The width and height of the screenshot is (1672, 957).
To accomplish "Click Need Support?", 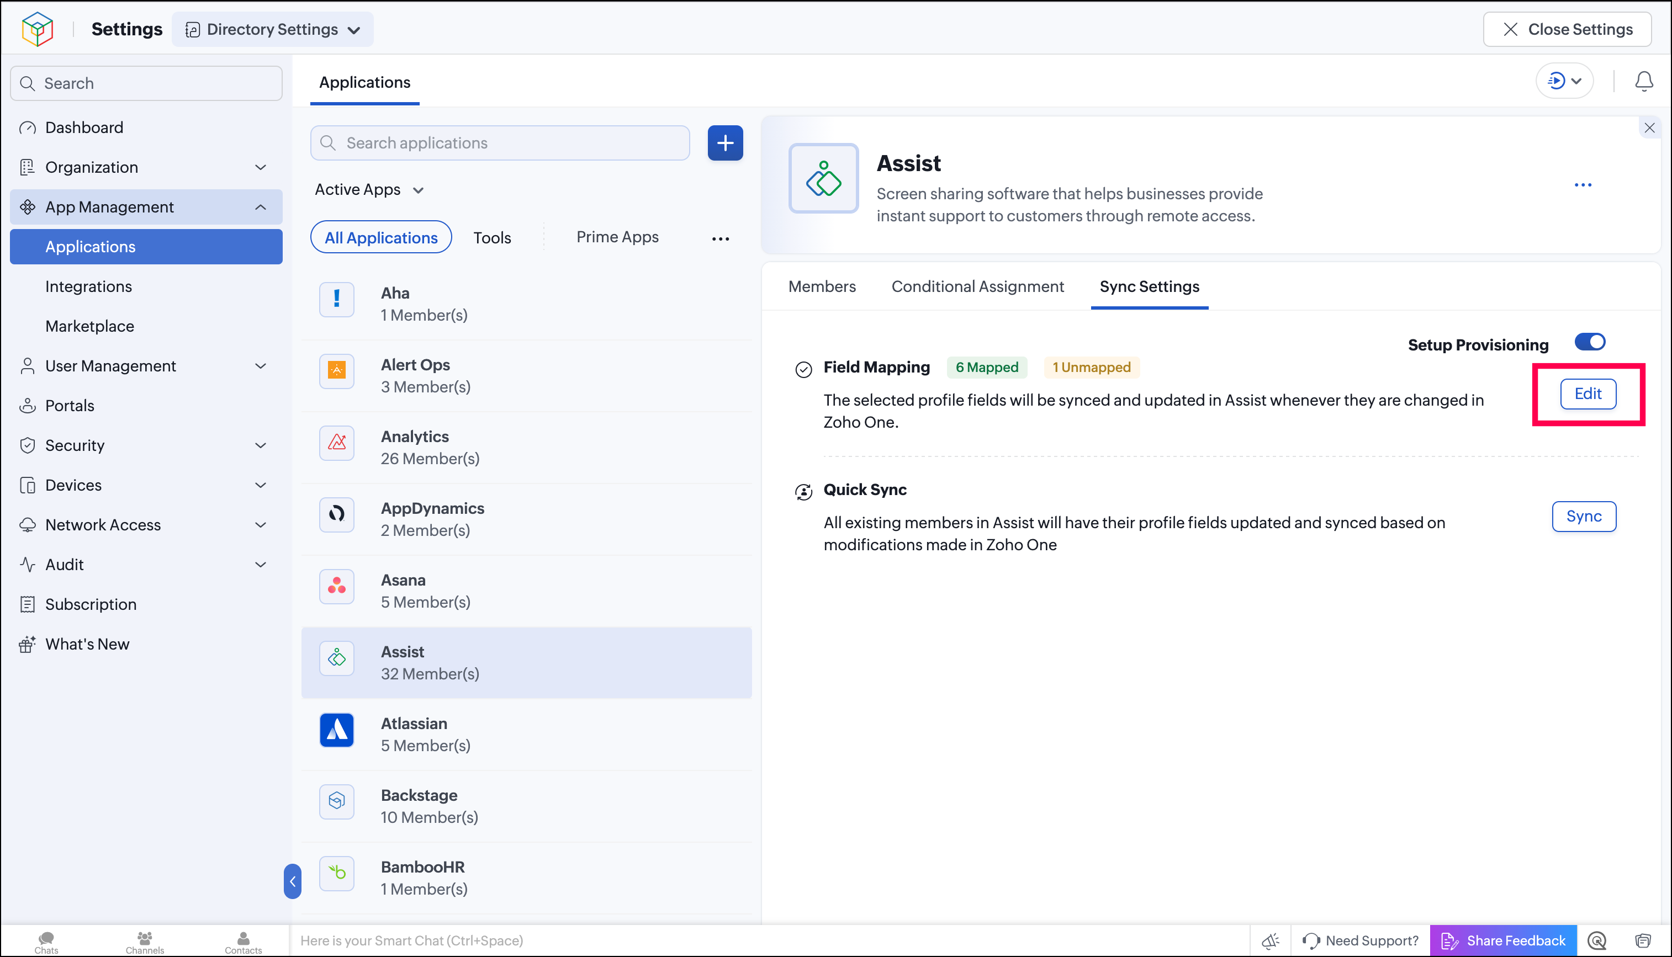I will [1361, 940].
